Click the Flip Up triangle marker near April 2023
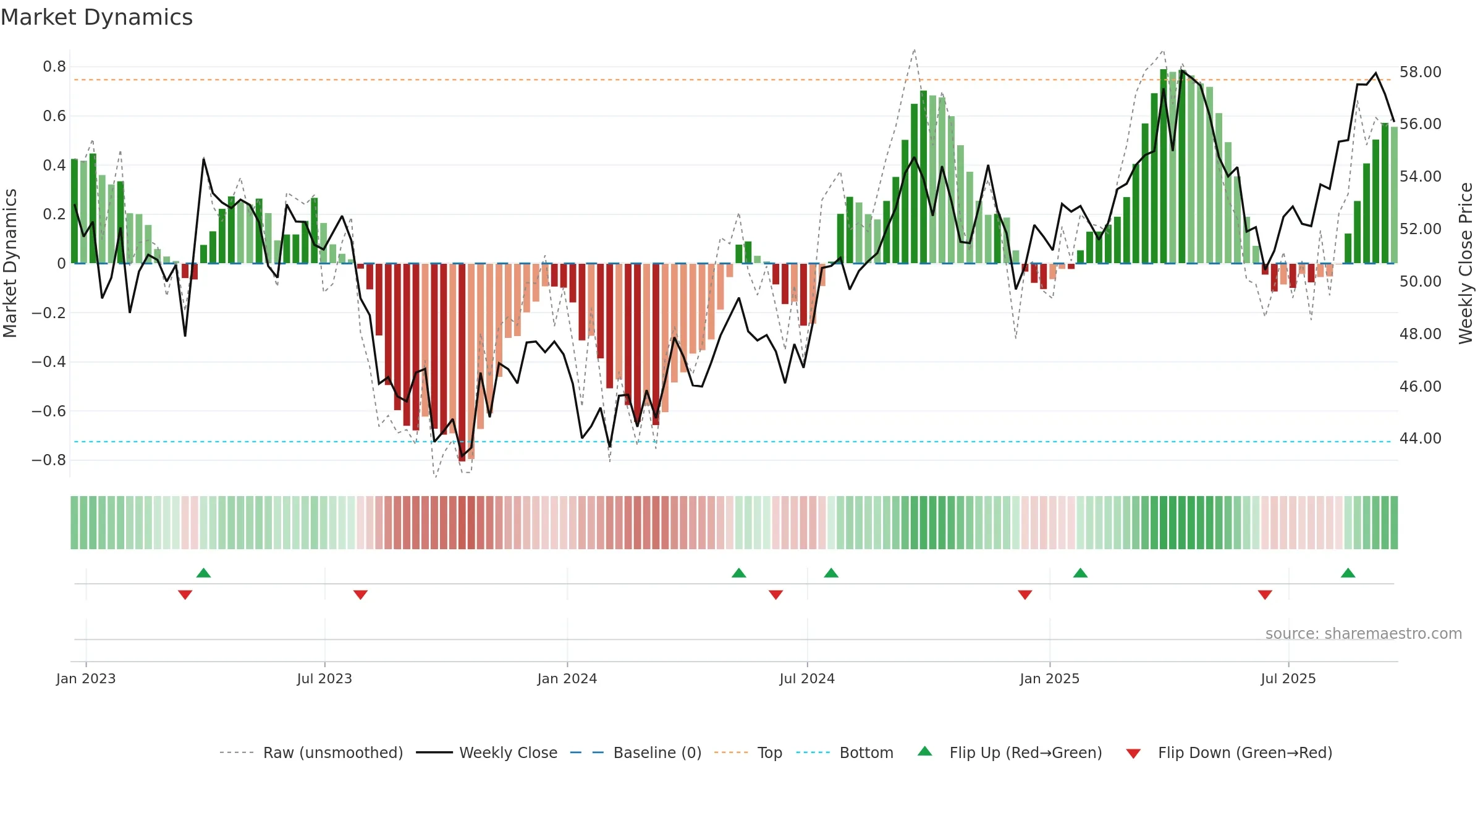 [x=204, y=573]
